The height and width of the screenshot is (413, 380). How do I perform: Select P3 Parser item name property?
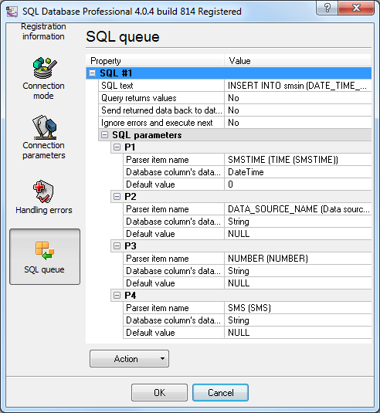pos(174,259)
